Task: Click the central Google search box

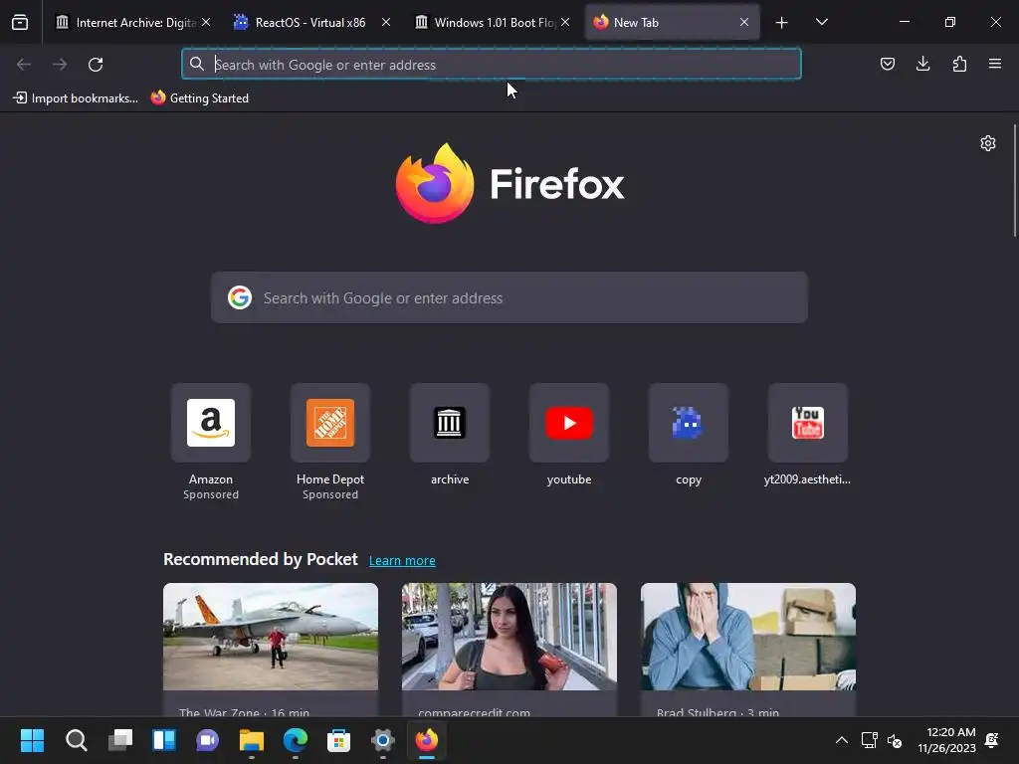Action: [509, 297]
